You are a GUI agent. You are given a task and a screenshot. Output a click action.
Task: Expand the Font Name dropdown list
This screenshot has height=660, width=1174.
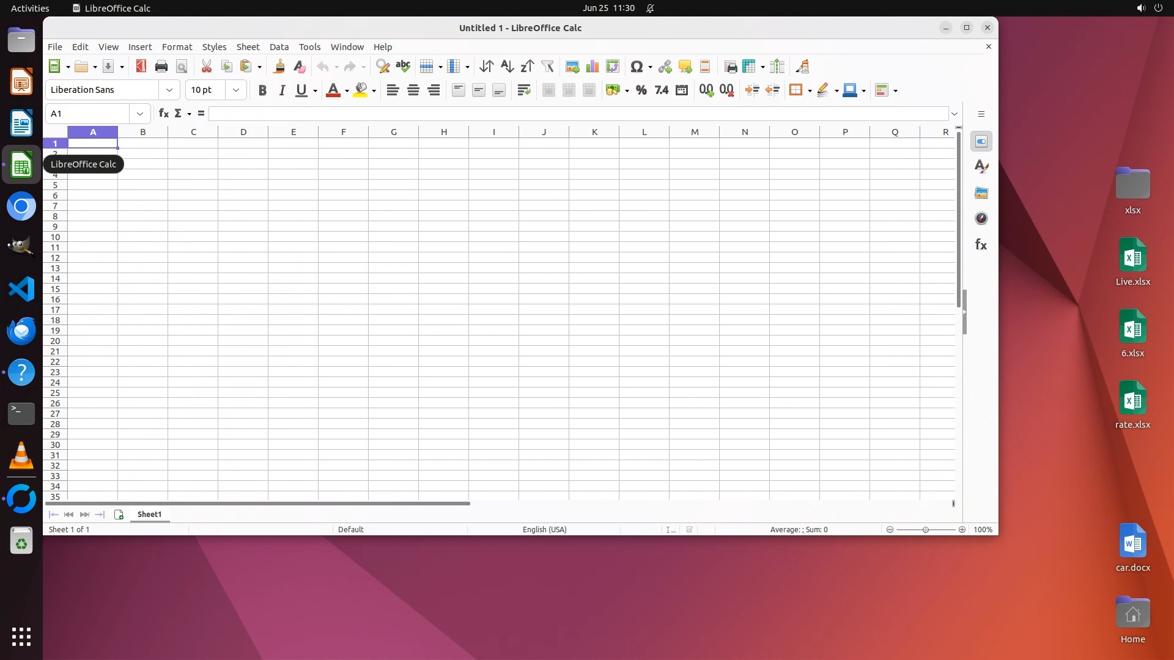click(169, 90)
